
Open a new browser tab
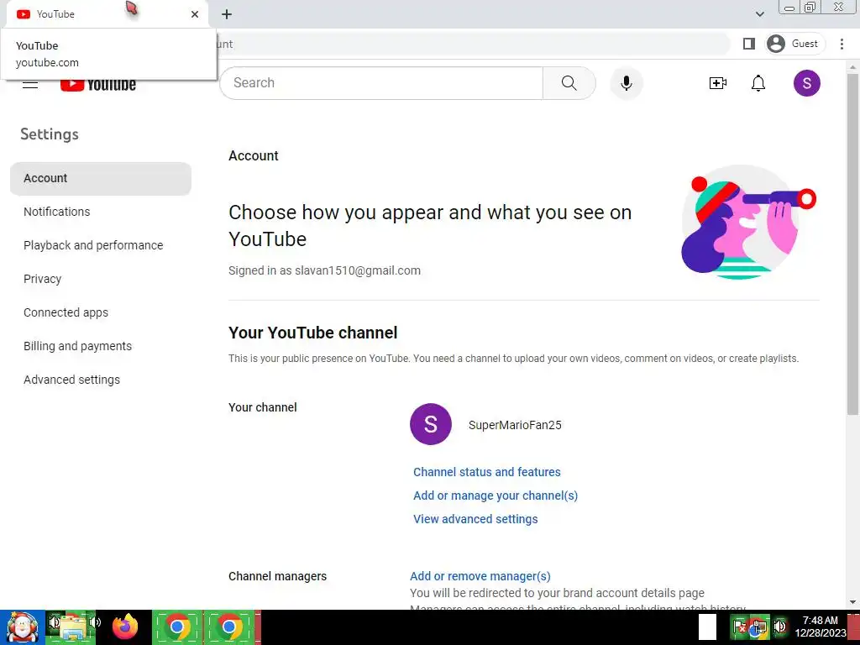tap(227, 14)
